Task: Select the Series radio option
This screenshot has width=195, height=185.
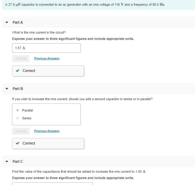Action: click(17, 118)
